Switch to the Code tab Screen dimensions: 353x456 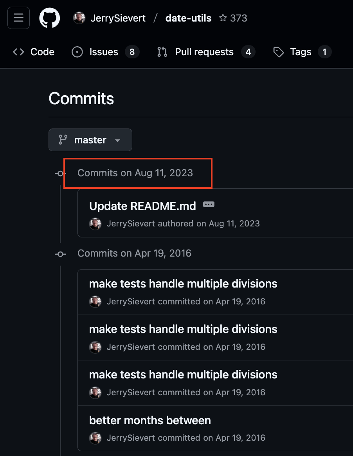[x=34, y=52]
